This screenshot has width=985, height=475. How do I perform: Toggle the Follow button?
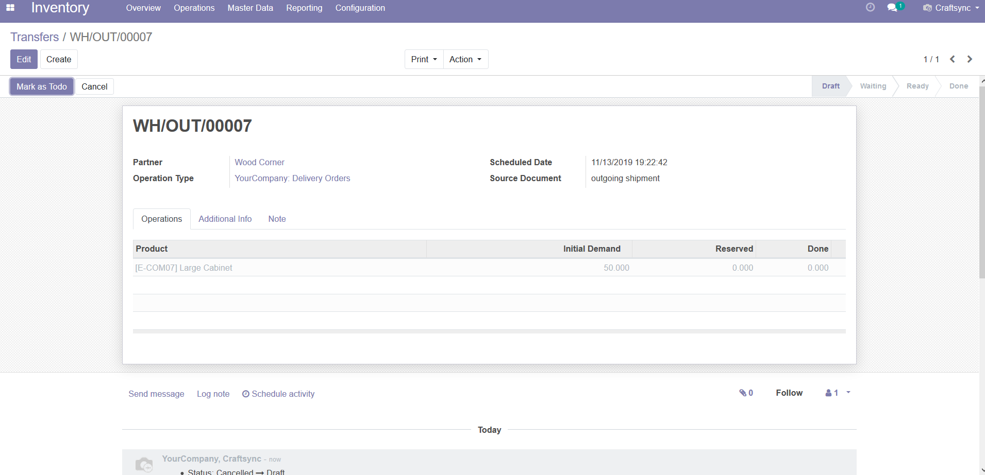[x=789, y=393]
